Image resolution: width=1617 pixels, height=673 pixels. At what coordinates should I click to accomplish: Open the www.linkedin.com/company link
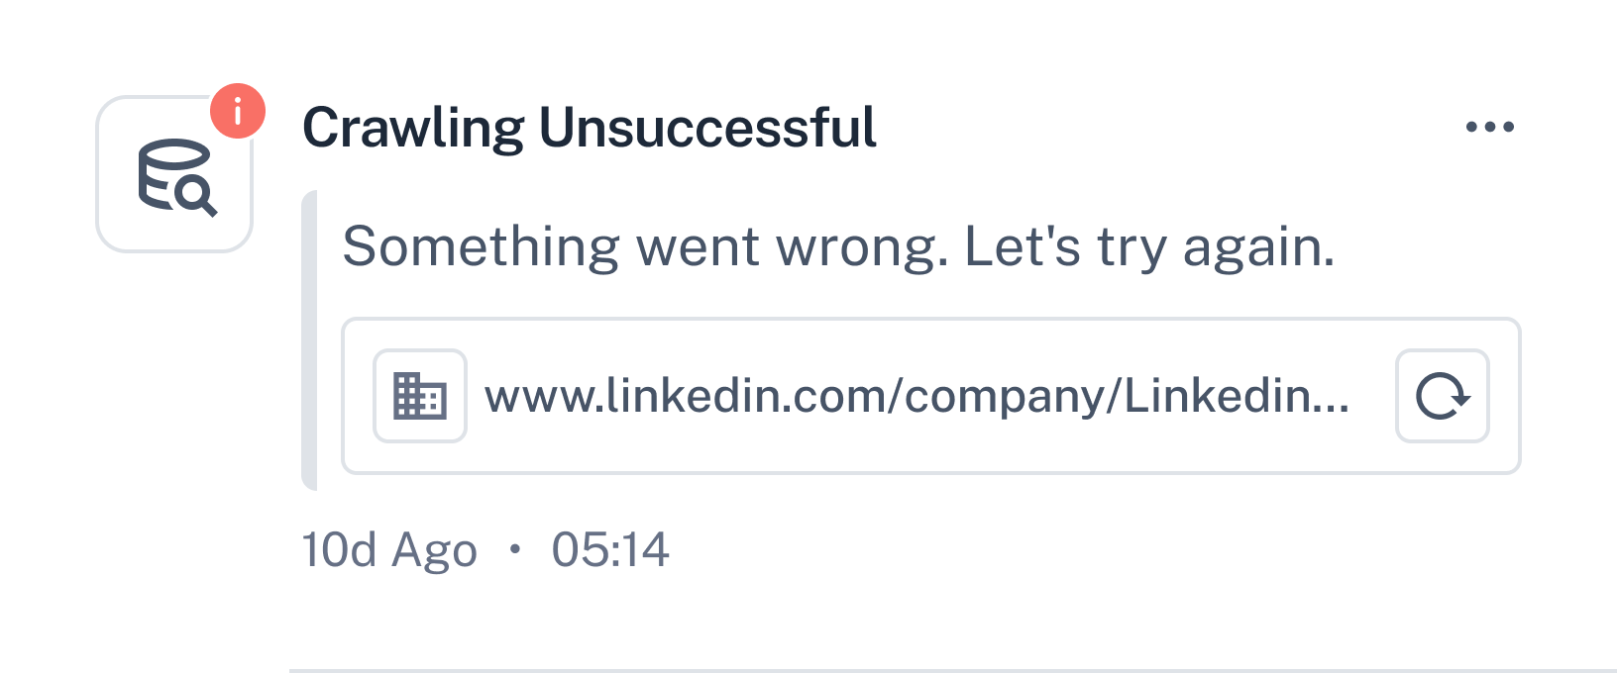pos(916,396)
